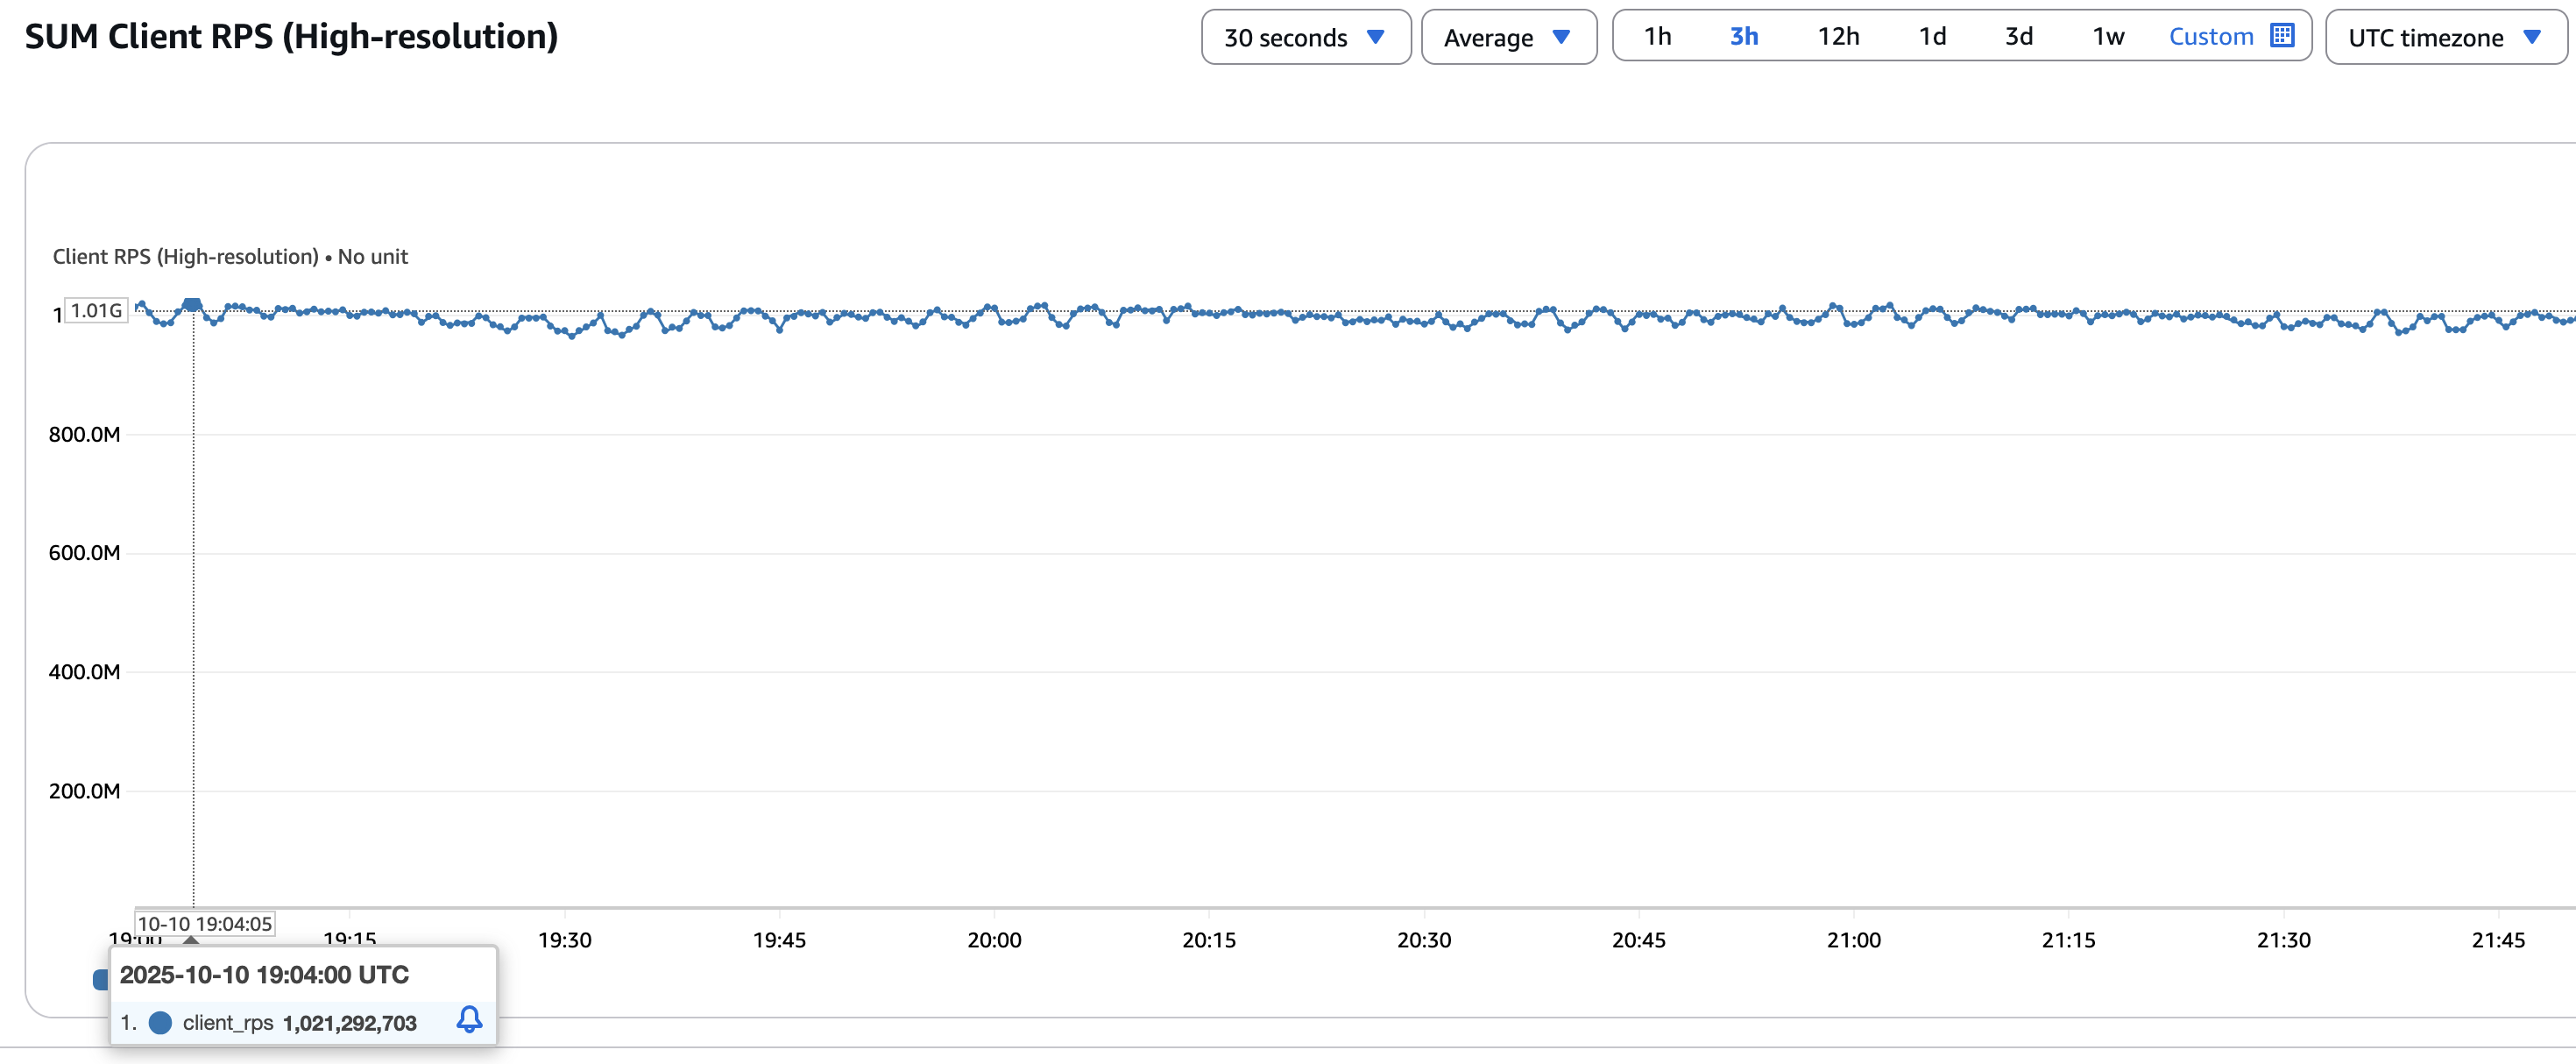Click the highlighted 19:04 data point
Viewport: 2576px width, 1064px height.
click(x=192, y=304)
